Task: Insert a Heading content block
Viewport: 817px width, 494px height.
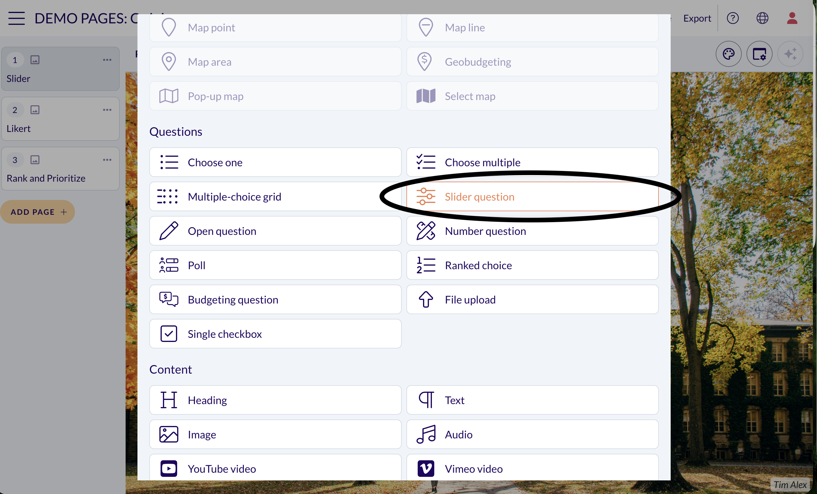Action: click(x=275, y=400)
